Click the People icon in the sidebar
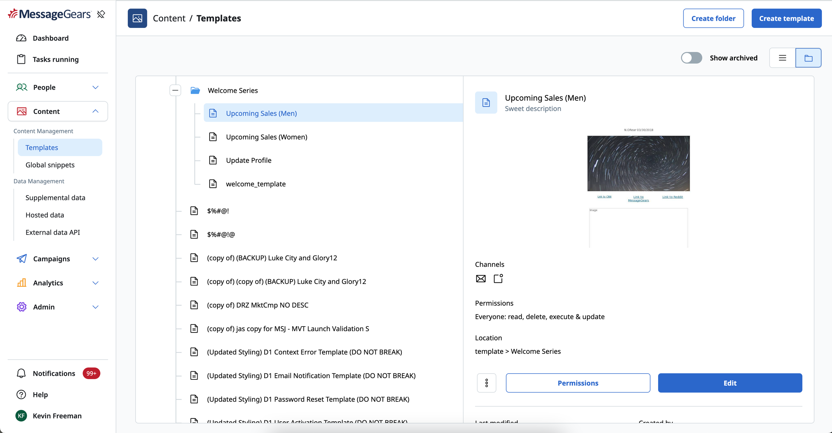Image resolution: width=832 pixels, height=433 pixels. click(21, 87)
